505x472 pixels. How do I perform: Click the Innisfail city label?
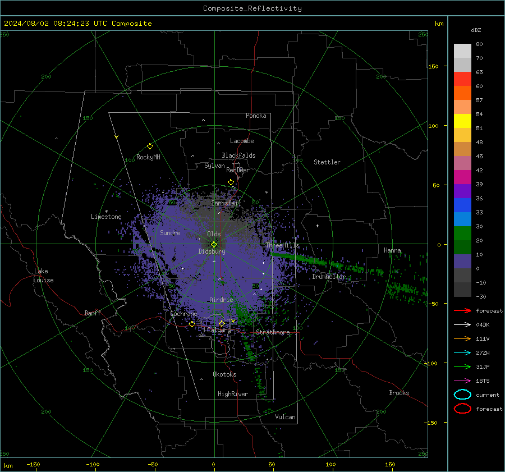point(227,203)
